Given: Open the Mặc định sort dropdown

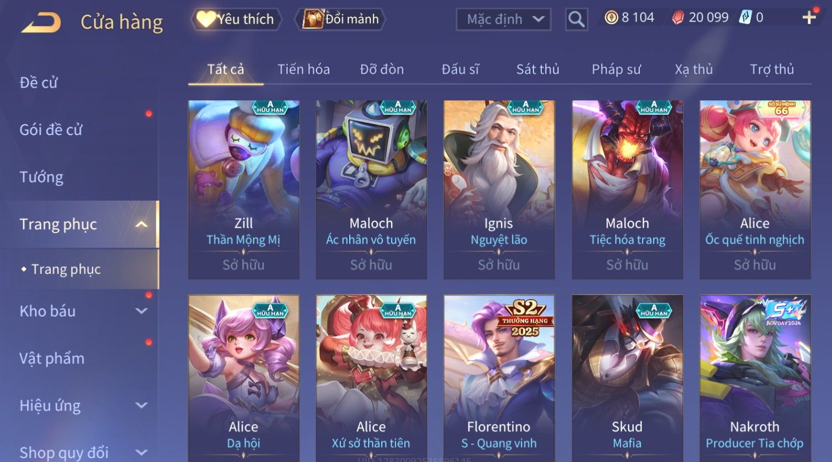Looking at the screenshot, I should (x=503, y=19).
